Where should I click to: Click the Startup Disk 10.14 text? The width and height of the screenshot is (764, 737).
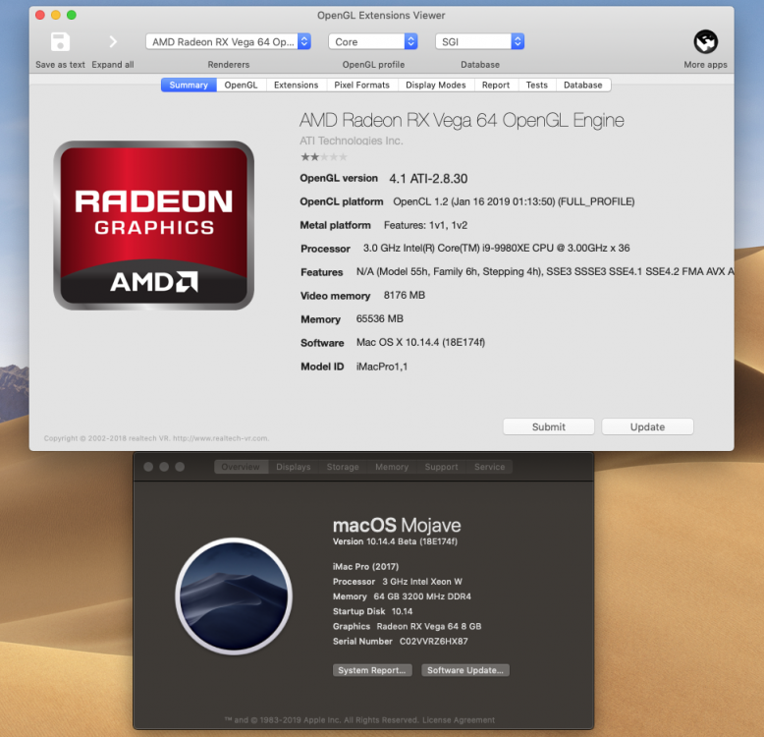pos(372,611)
